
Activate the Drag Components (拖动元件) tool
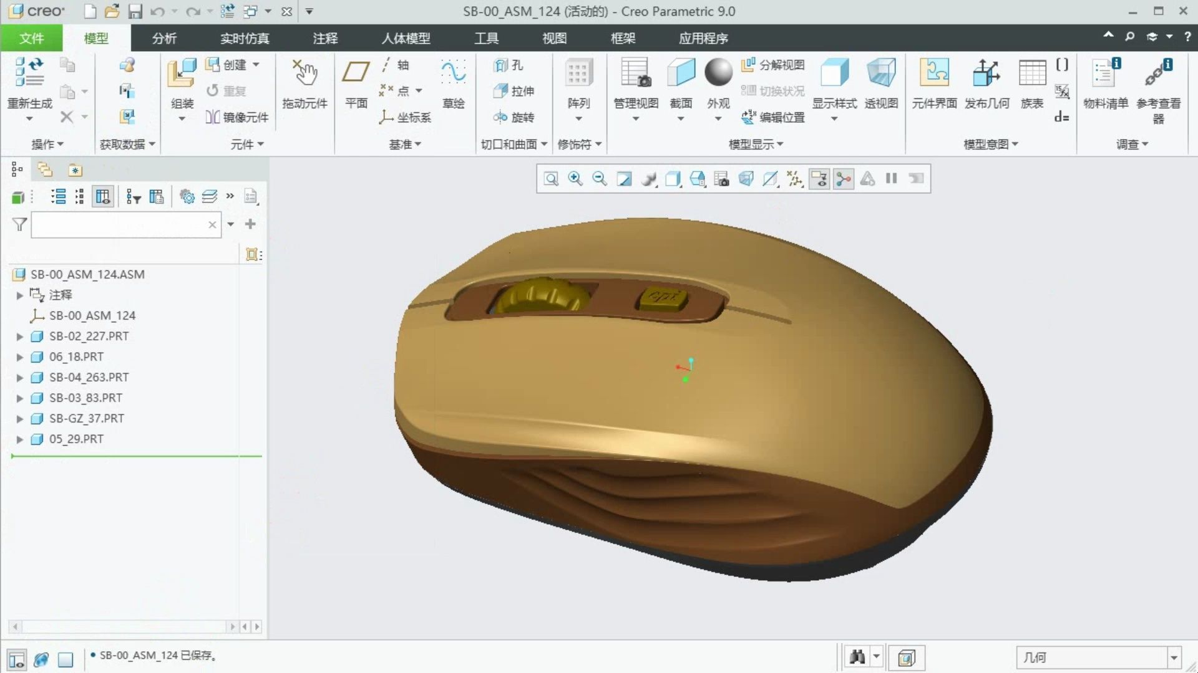click(304, 75)
